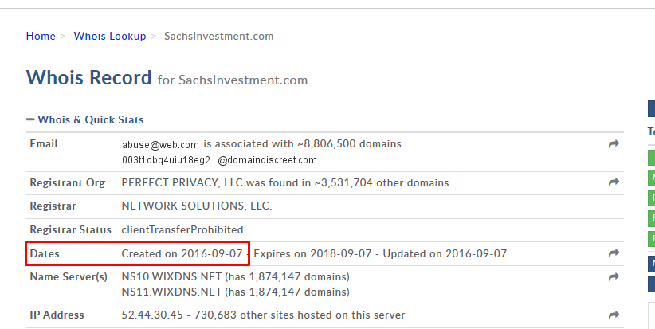655x329 pixels.
Task: Click share arrow in Dates row
Action: tap(614, 253)
